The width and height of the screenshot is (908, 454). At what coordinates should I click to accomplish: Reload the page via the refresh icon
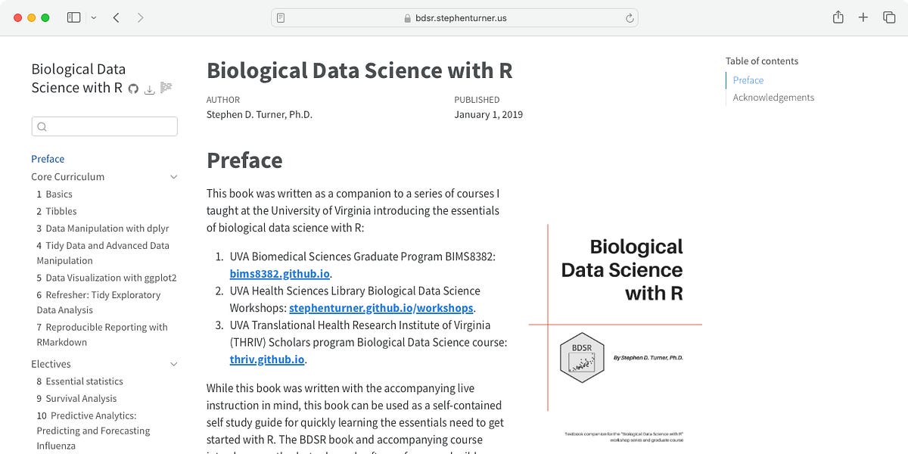[630, 17]
